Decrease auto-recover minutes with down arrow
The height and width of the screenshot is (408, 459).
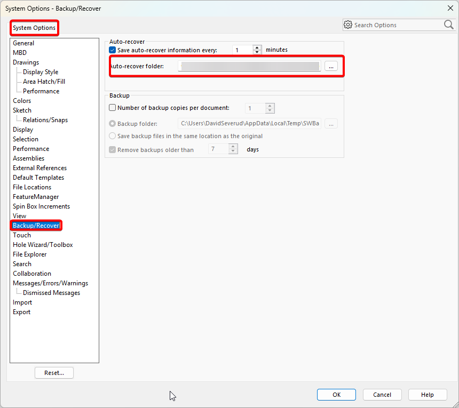point(257,52)
